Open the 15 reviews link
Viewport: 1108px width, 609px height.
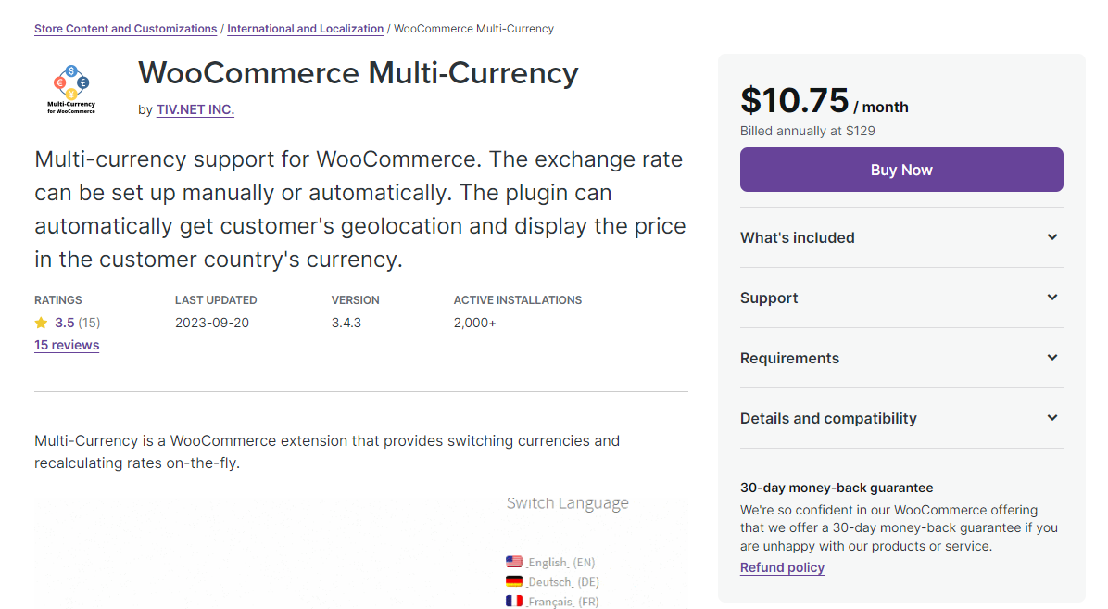point(67,345)
